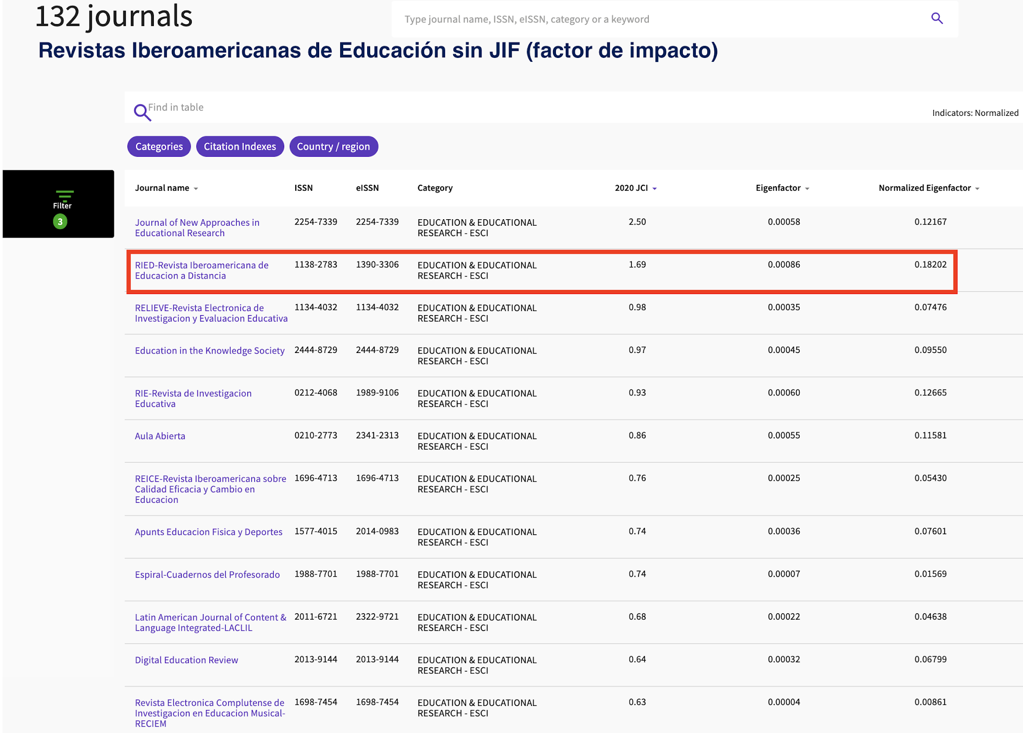Sort by Normalized Eigenfactor column arrow
Image resolution: width=1023 pixels, height=733 pixels.
(977, 189)
